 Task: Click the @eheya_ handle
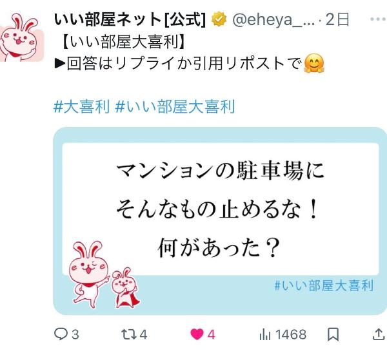pyautogui.click(x=273, y=19)
